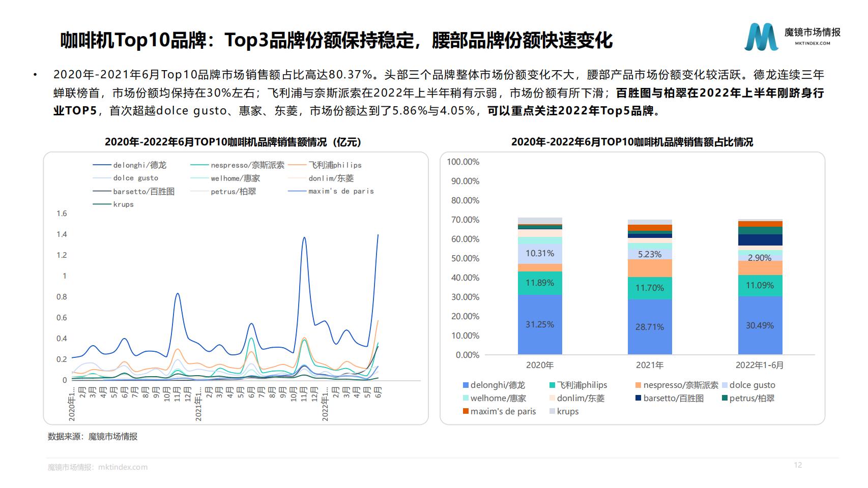The image size is (868, 488).
Task: Click bold text 可以重点关注2022年Top5品牌
Action: coord(570,110)
